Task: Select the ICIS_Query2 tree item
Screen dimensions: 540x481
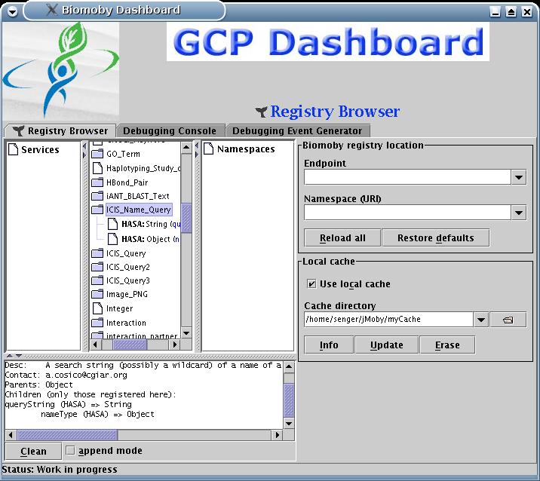Action: (x=127, y=267)
